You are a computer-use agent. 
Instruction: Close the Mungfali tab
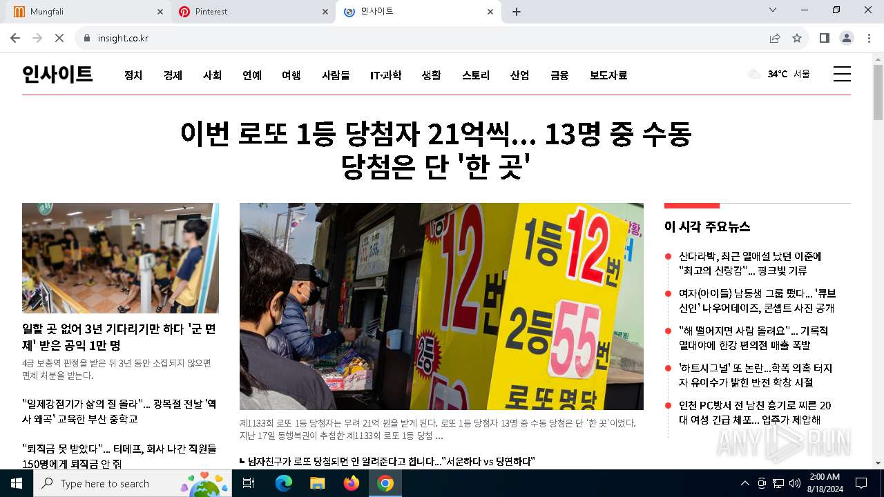coord(160,12)
